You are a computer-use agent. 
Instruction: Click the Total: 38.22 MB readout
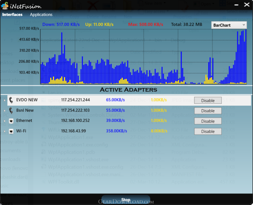[x=186, y=25]
